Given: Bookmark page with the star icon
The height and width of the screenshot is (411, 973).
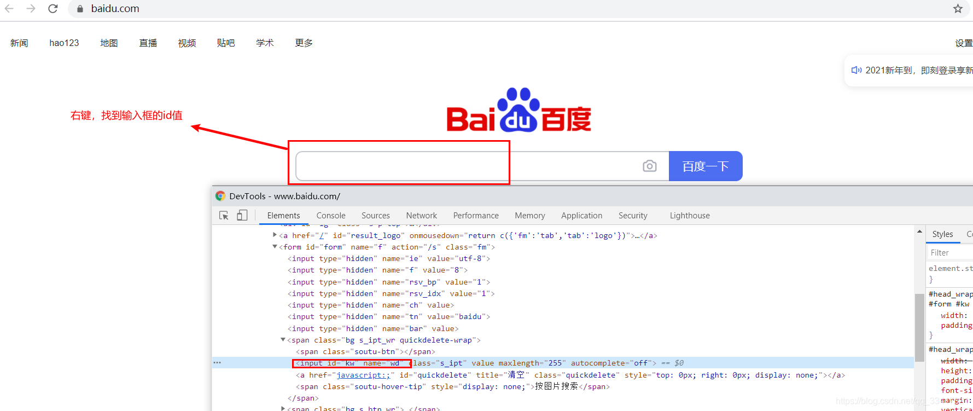Looking at the screenshot, I should click(x=958, y=9).
